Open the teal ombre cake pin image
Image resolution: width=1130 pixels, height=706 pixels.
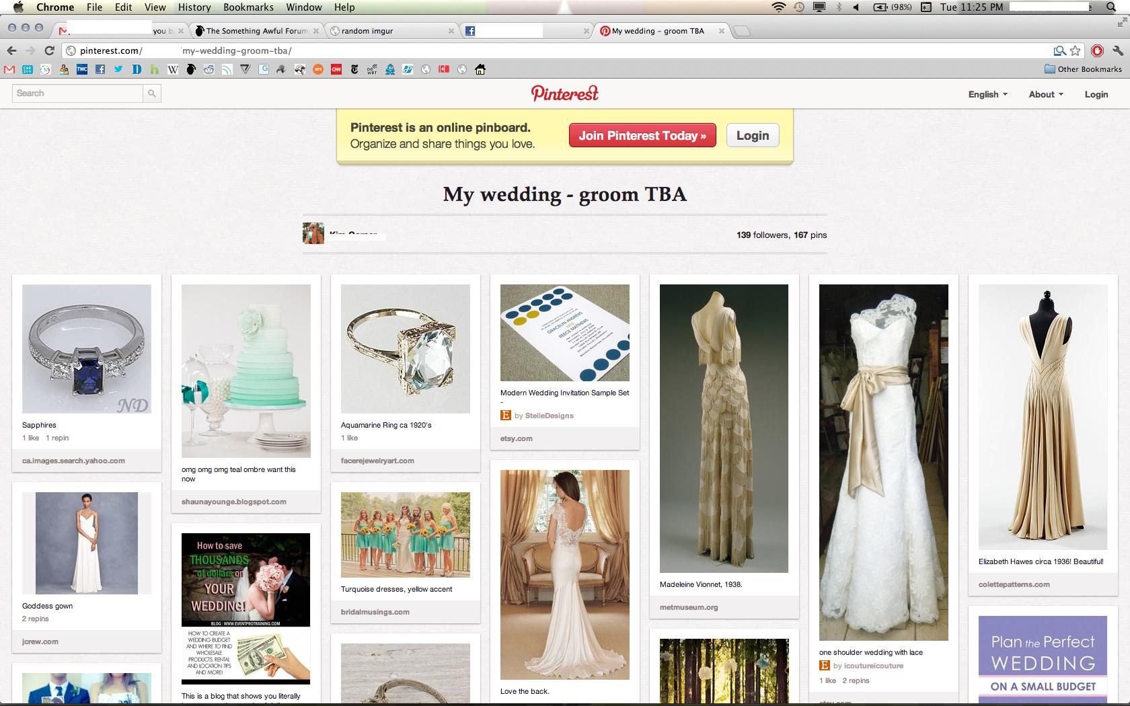[246, 370]
